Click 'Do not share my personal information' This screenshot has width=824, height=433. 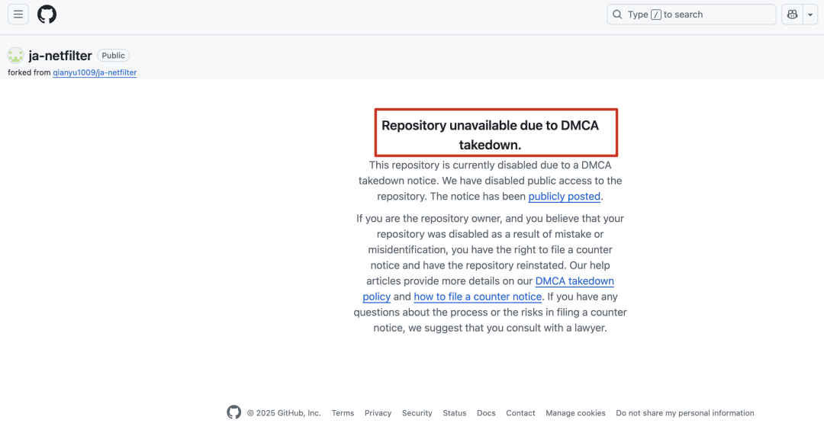click(684, 413)
